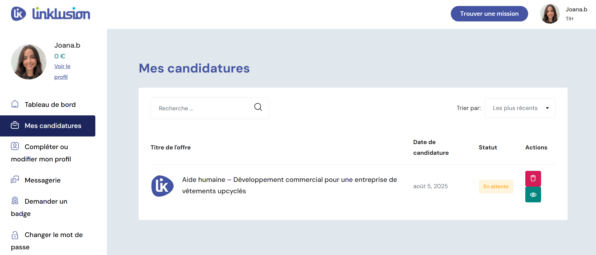Click the profile icon beside Compléter ou modifier

coord(15,146)
